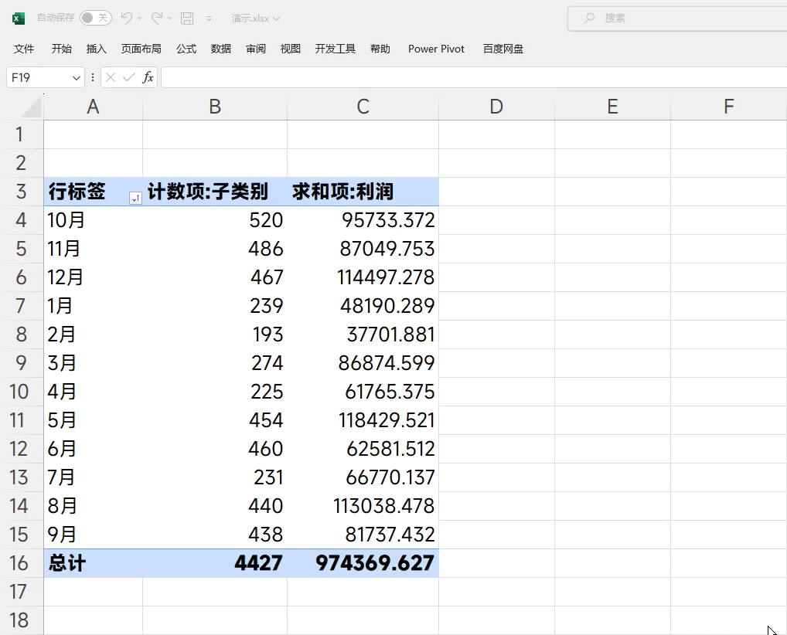The width and height of the screenshot is (787, 635).
Task: Click the 文件 menu
Action: (23, 49)
